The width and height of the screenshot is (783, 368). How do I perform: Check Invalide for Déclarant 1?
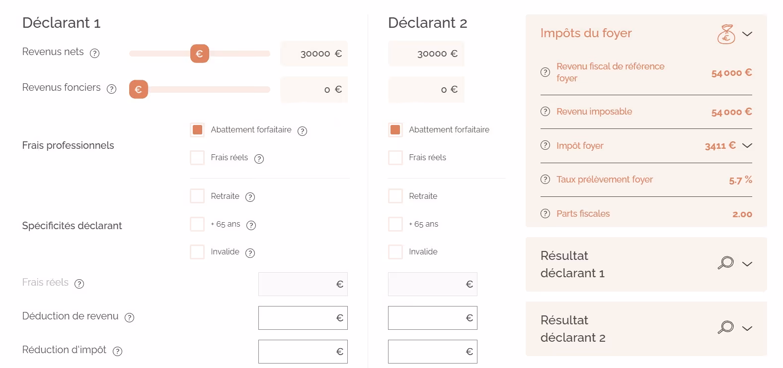(197, 252)
